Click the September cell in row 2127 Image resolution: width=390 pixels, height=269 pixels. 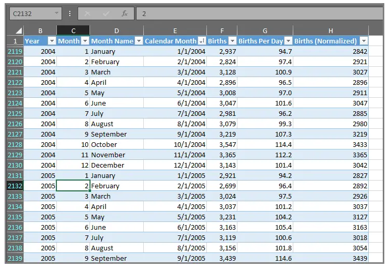point(117,134)
